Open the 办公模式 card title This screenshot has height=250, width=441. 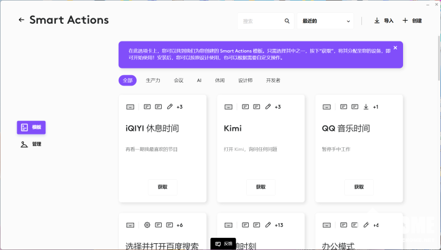coord(337,246)
